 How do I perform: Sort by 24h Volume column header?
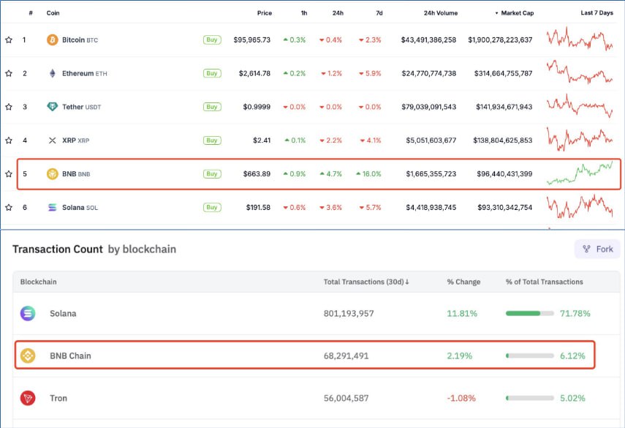(441, 13)
